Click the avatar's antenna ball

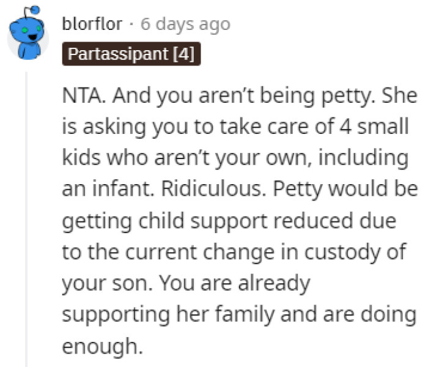(x=35, y=9)
